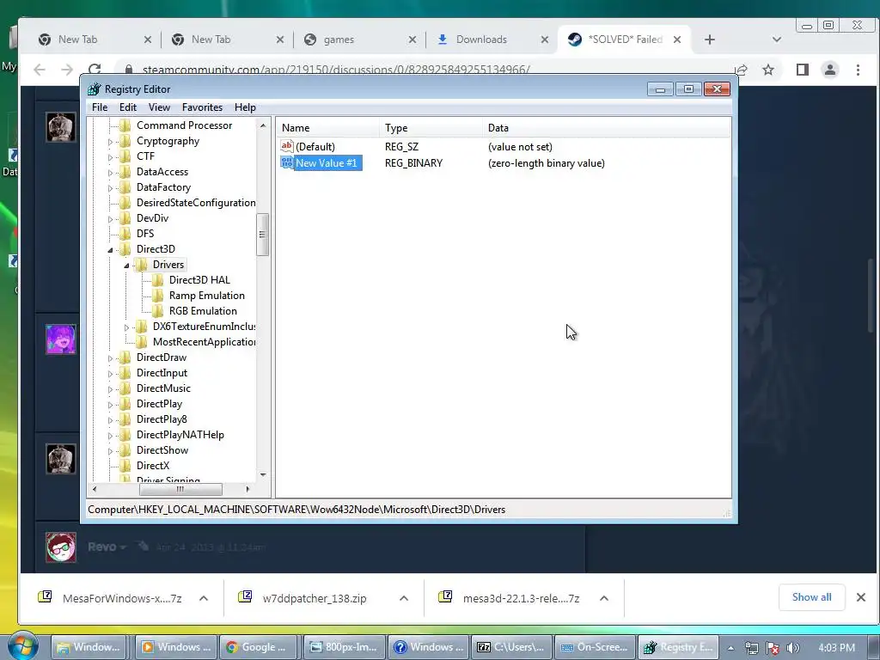Expand the DirectShow registry key
Viewport: 880px width, 660px height.
click(110, 450)
